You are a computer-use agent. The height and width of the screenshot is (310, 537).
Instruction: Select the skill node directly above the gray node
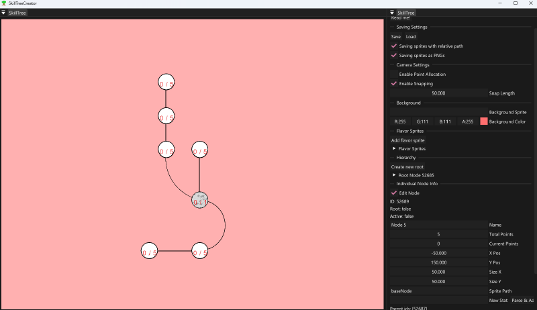pyautogui.click(x=200, y=150)
